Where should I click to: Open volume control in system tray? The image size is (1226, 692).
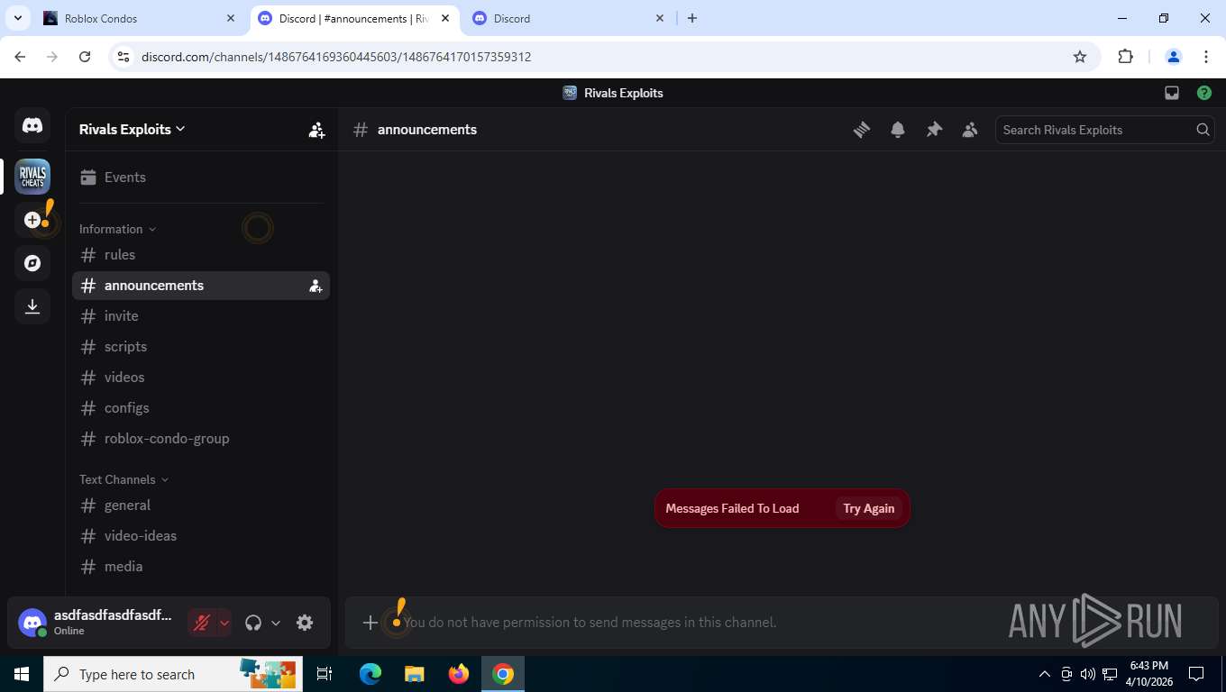[1088, 674]
